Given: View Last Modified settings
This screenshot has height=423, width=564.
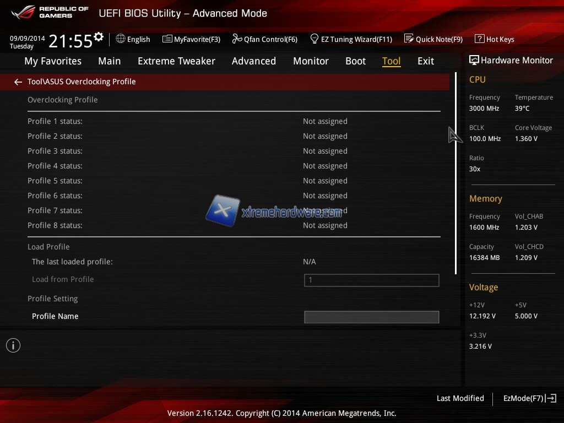Looking at the screenshot, I should tap(460, 398).
